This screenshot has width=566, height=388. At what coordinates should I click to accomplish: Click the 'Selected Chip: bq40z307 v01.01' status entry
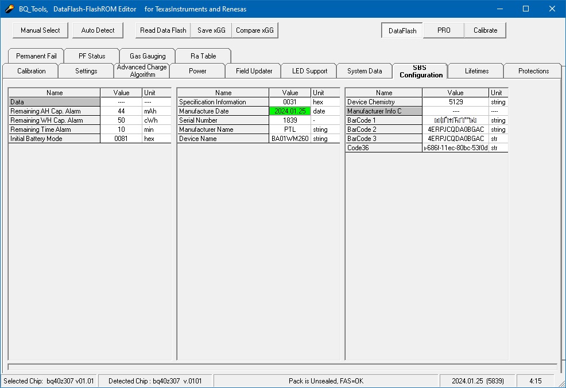pos(49,381)
